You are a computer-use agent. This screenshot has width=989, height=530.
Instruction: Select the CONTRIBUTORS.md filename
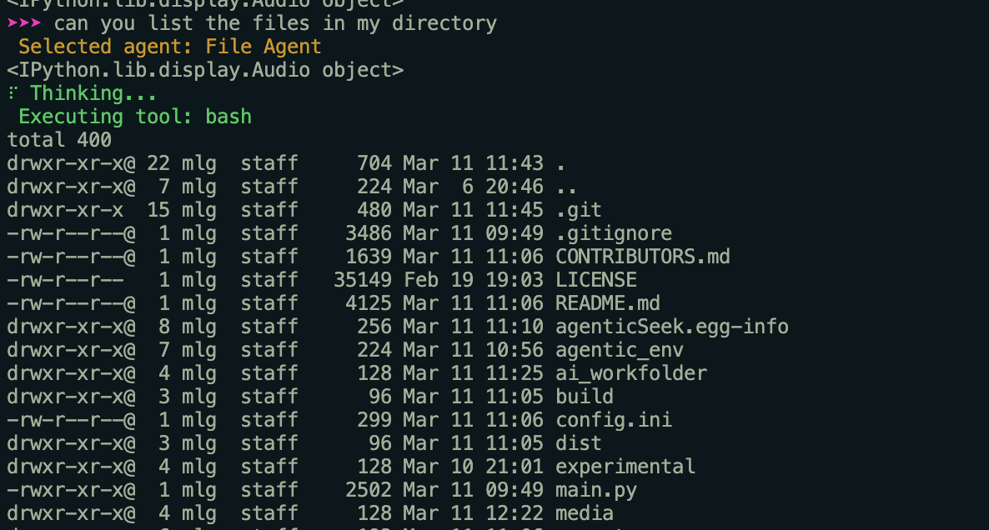click(x=643, y=257)
